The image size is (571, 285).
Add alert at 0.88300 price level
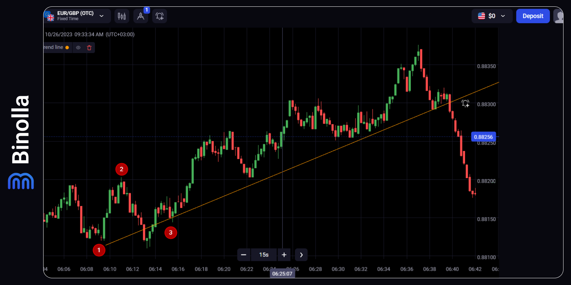pos(465,104)
